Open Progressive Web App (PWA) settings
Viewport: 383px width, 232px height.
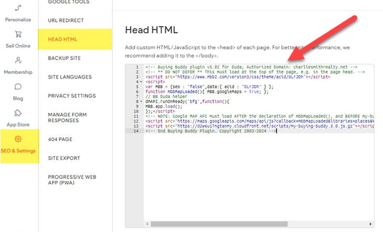72,180
